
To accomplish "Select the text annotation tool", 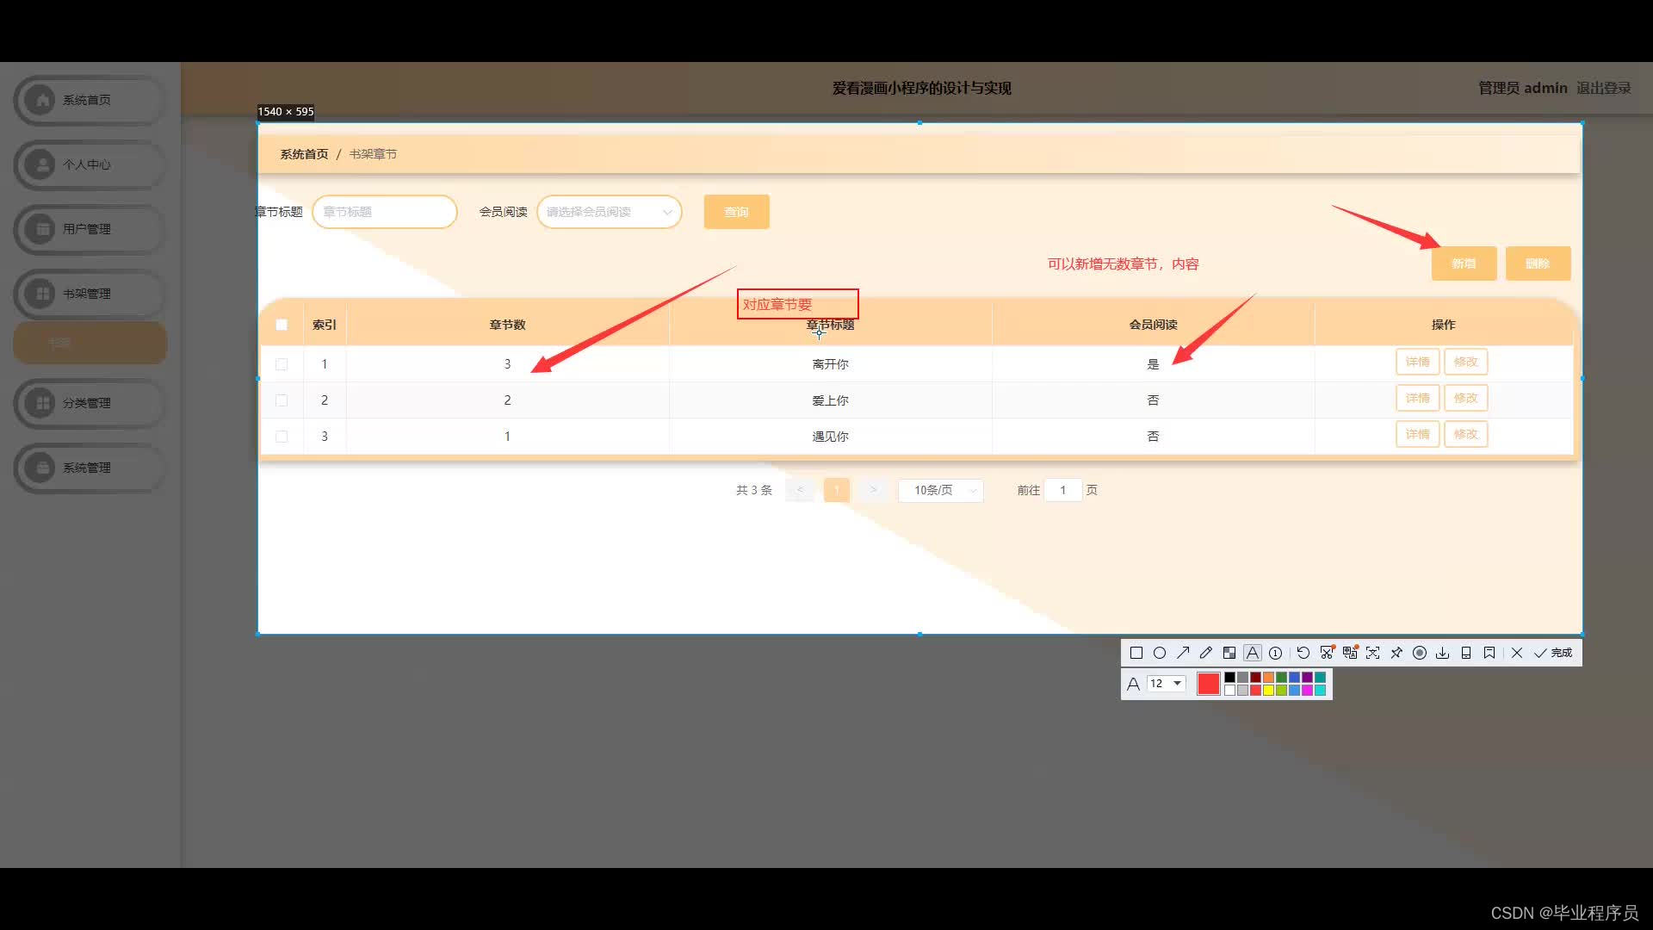I will click(1253, 653).
